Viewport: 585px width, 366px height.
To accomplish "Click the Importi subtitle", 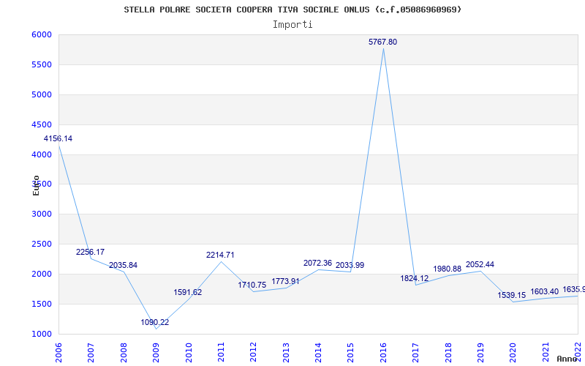I will [x=292, y=25].
